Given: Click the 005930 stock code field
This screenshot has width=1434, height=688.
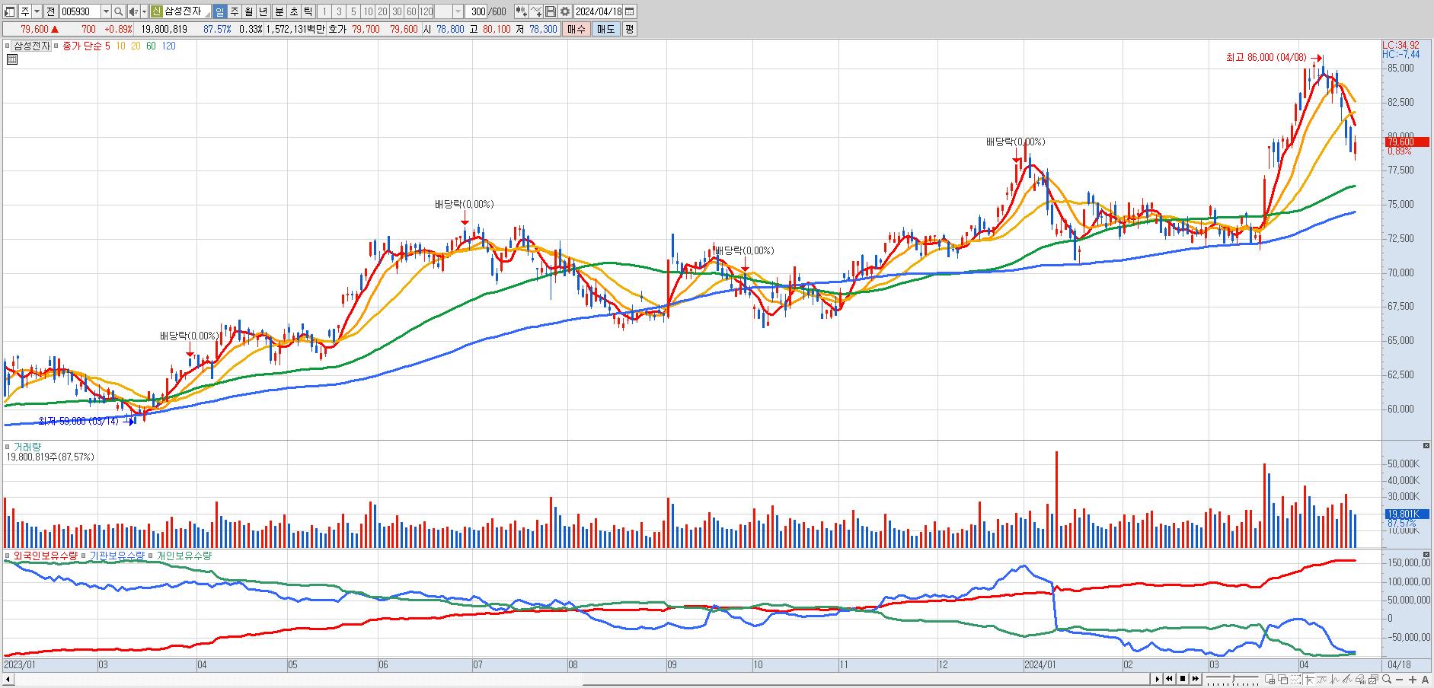Looking at the screenshot, I should pos(81,11).
